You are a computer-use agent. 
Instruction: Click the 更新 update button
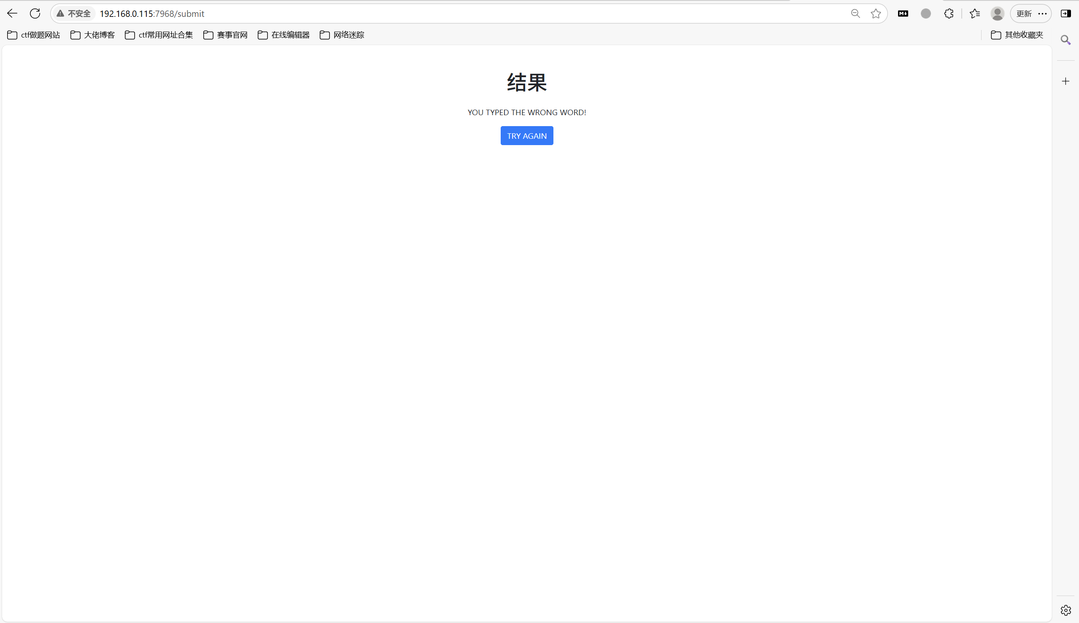click(x=1024, y=13)
